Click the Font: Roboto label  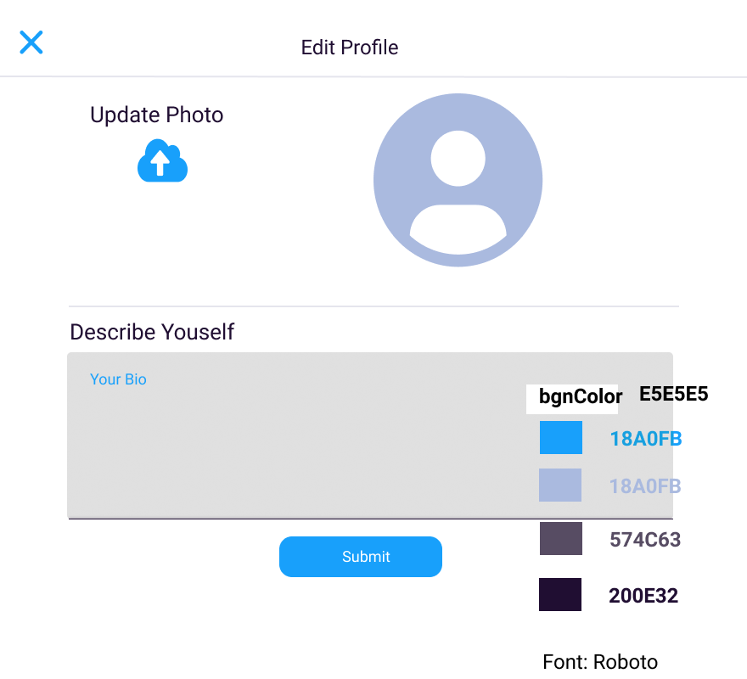tap(599, 662)
